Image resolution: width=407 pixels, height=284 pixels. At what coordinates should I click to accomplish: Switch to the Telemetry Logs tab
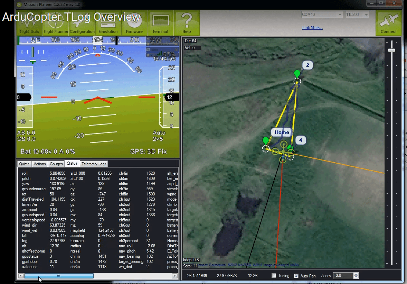tap(94, 164)
